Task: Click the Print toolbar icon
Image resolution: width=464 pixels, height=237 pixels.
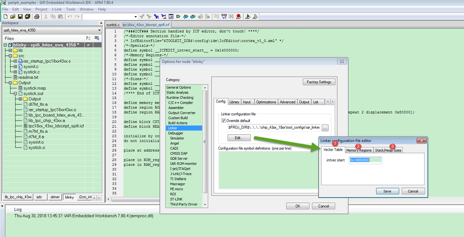Action: pyautogui.click(x=37, y=17)
